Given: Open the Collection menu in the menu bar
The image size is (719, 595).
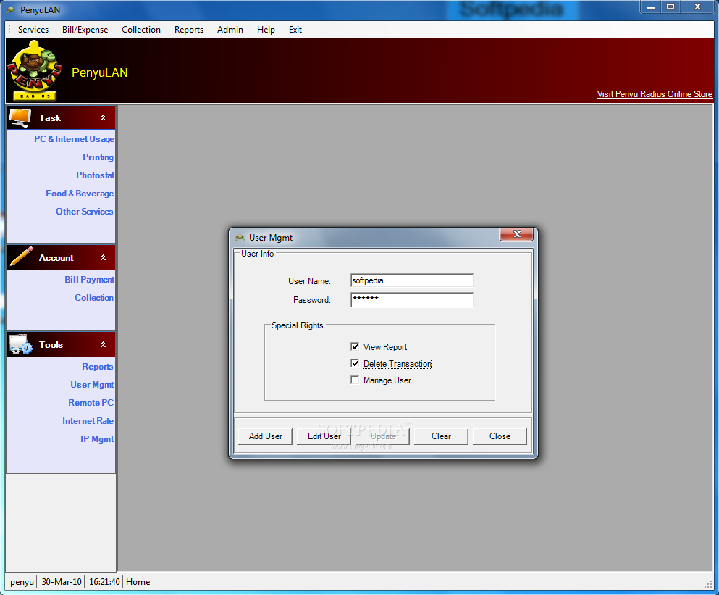Looking at the screenshot, I should [x=140, y=30].
